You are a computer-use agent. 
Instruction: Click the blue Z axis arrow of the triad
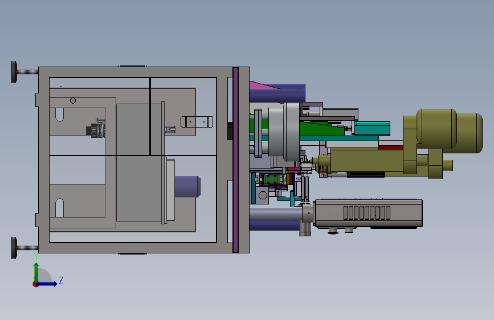(47, 284)
